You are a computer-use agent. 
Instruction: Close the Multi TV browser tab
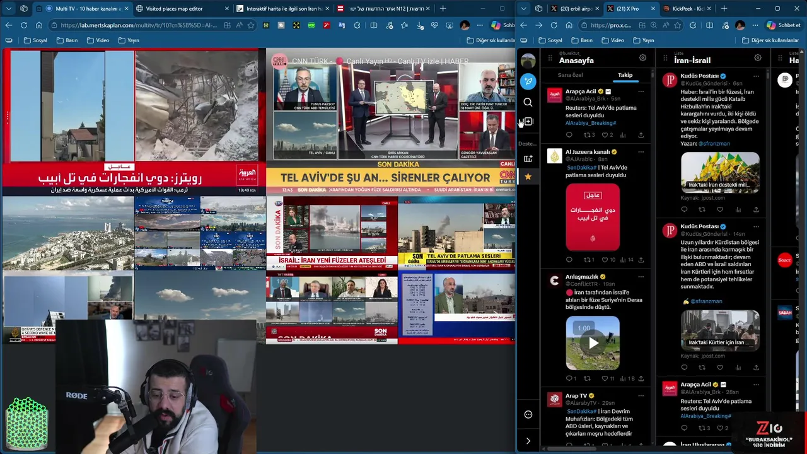tap(126, 9)
